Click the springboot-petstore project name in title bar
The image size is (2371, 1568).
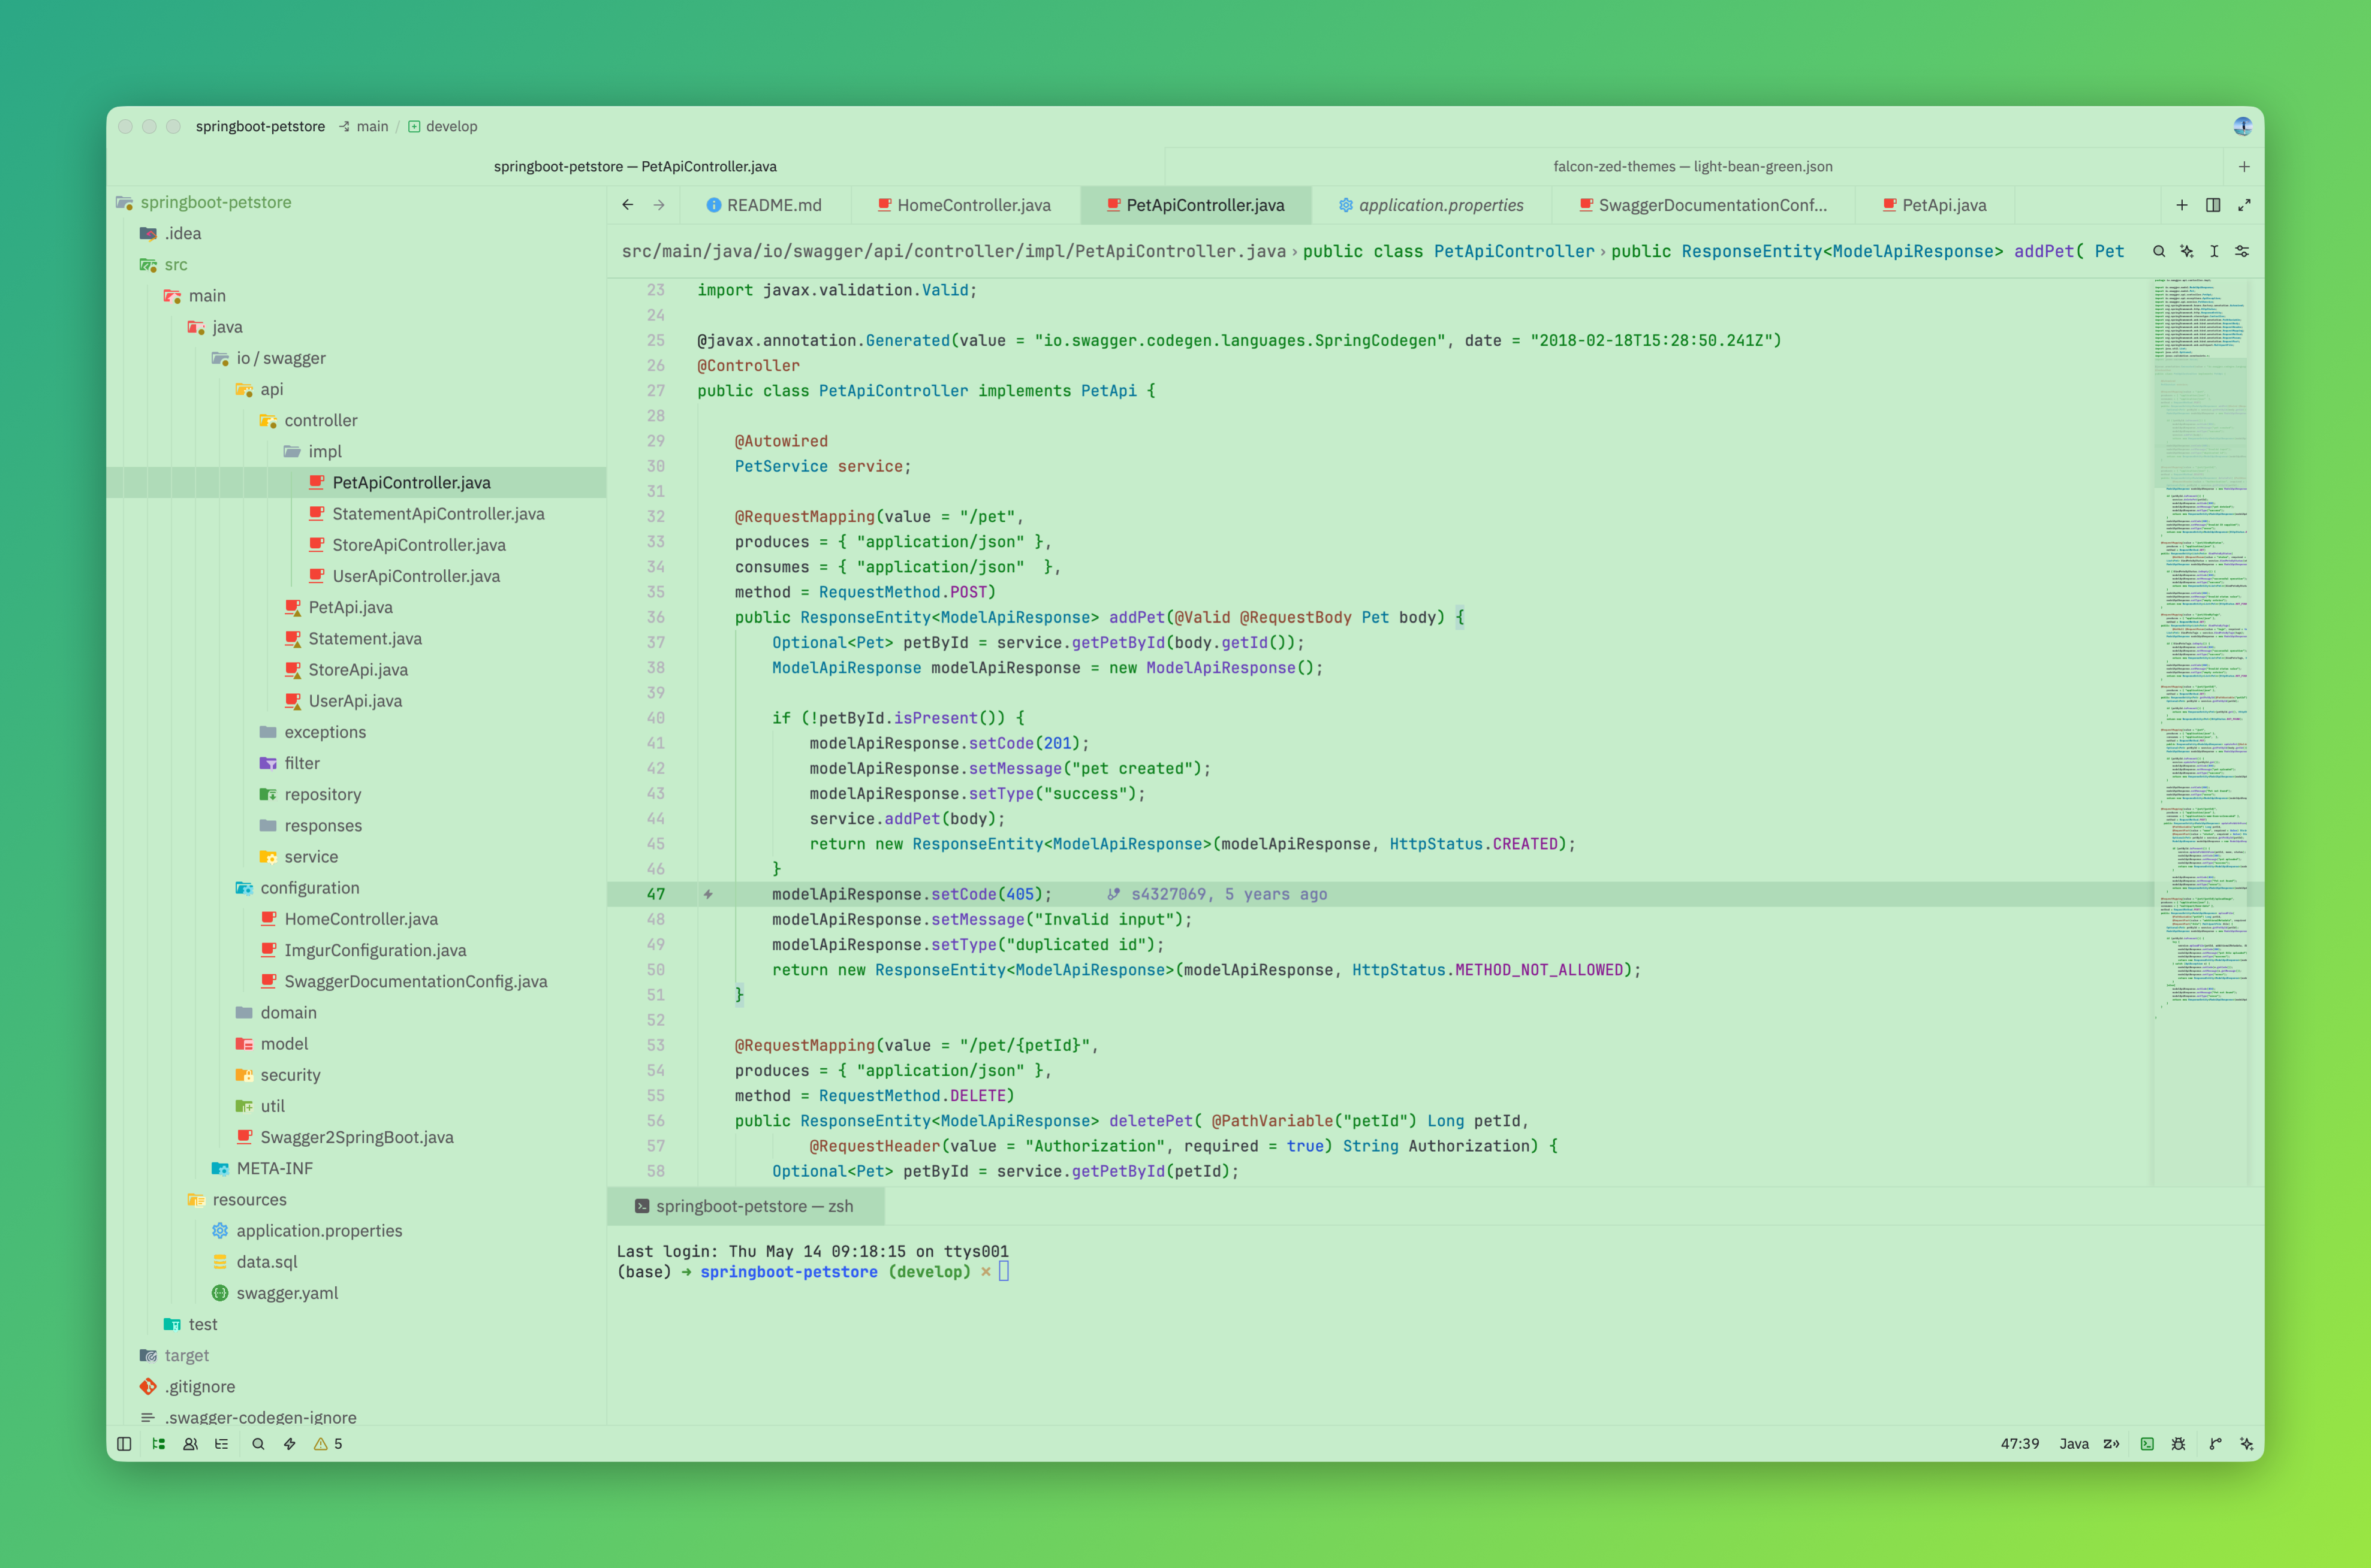click(260, 126)
